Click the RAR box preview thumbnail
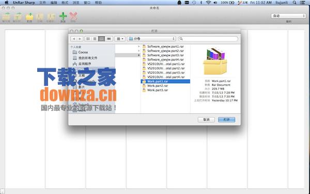Screen dimensions: 310x194 pos(215,61)
